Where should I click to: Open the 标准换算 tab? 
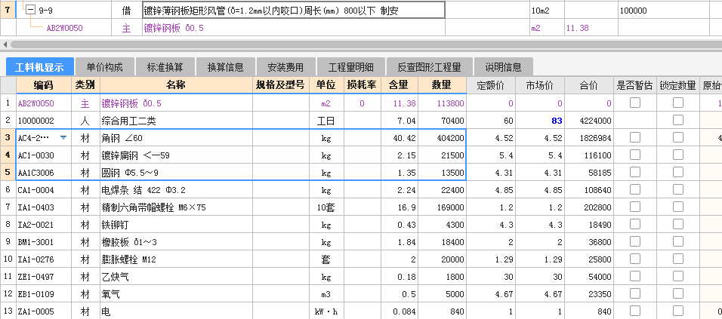165,67
